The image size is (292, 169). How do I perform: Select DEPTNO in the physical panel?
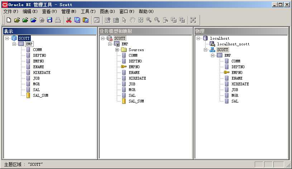click(x=238, y=67)
